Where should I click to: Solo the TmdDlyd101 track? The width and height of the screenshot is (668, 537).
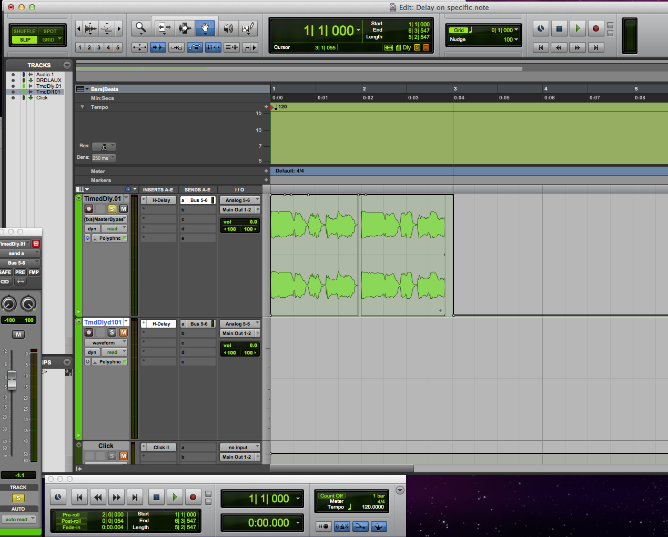(112, 332)
